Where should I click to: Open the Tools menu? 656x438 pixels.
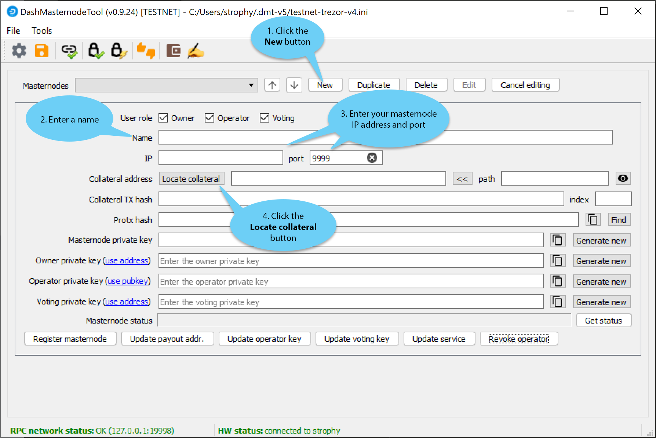point(42,31)
